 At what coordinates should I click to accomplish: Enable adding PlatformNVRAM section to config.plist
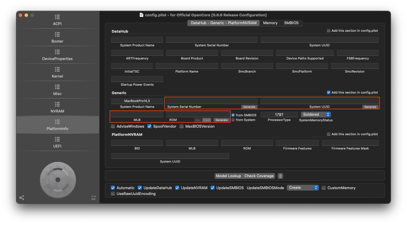[x=329, y=134]
